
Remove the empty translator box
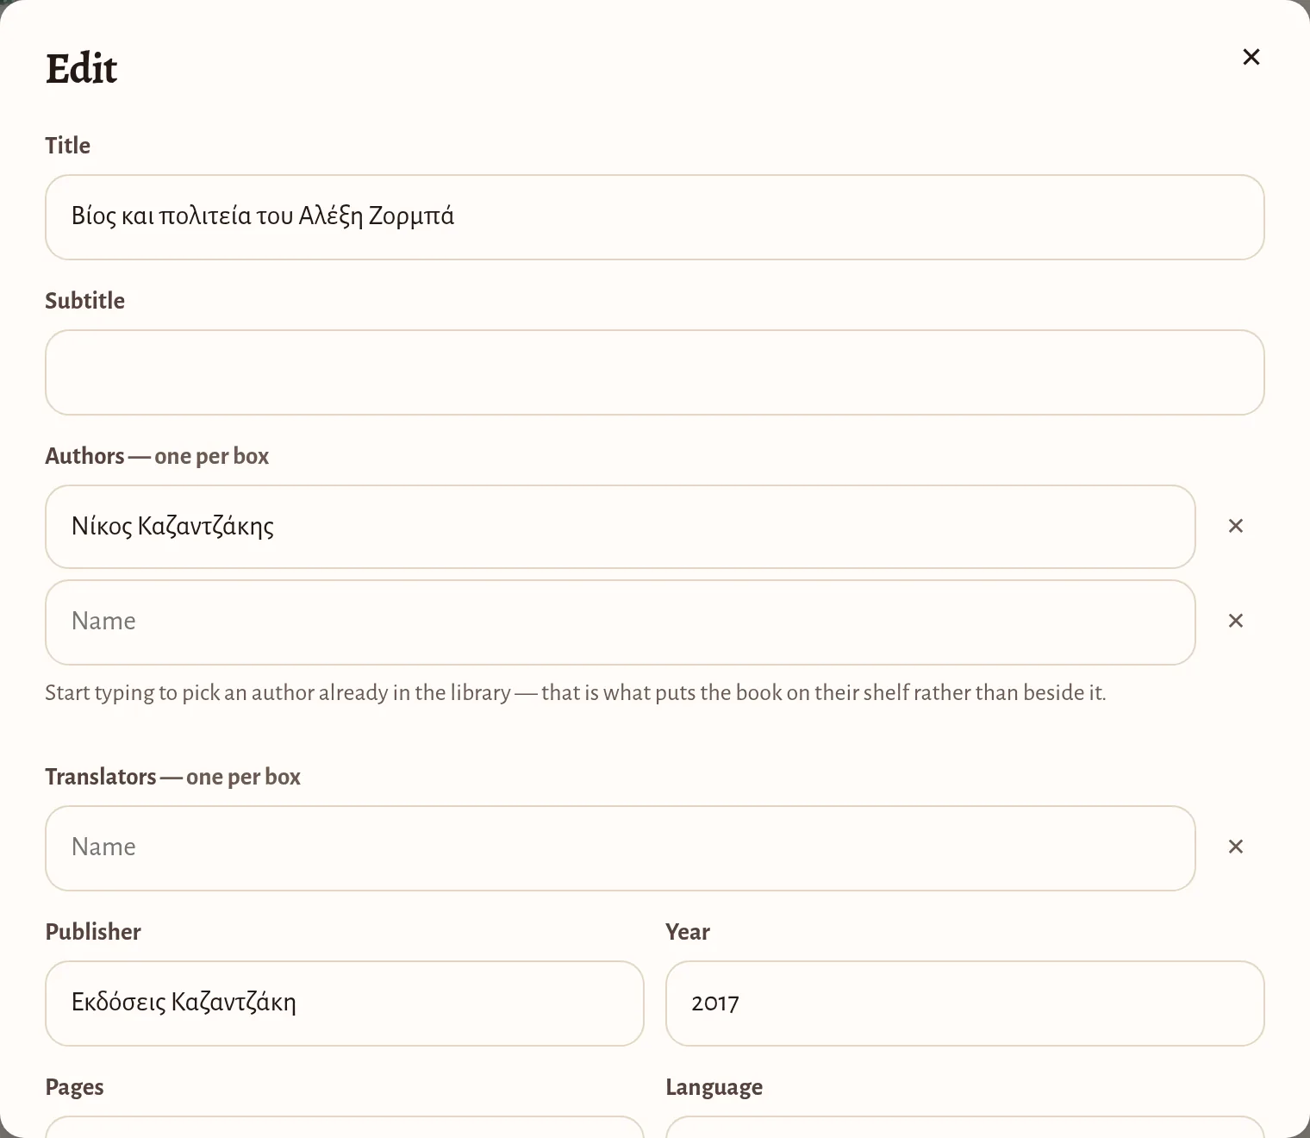click(1236, 847)
